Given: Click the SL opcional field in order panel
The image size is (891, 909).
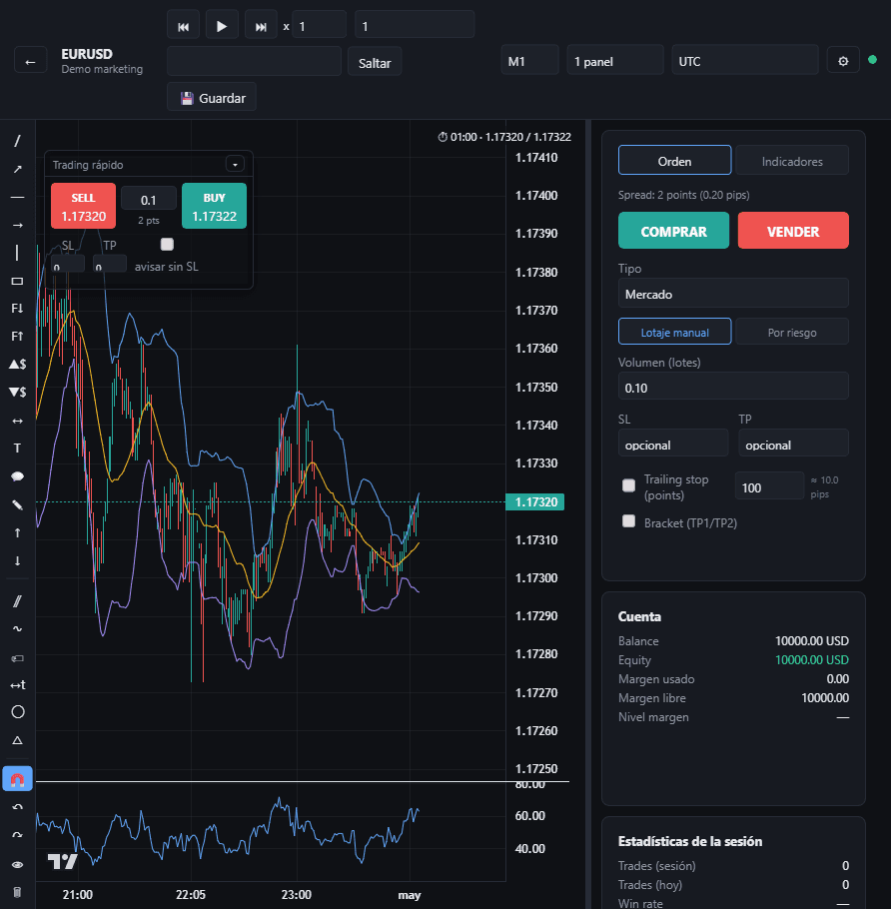Looking at the screenshot, I should 673,444.
